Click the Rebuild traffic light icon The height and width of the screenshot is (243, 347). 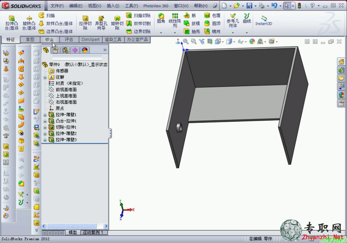pos(299,6)
